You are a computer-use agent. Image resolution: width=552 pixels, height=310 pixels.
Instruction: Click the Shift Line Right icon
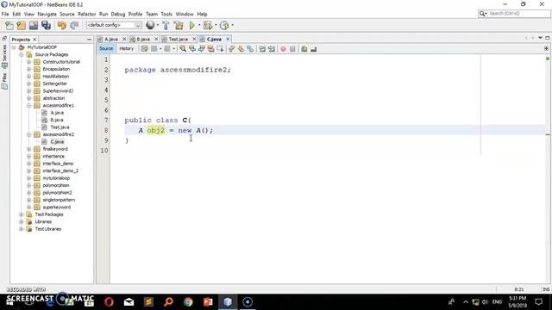click(x=272, y=49)
